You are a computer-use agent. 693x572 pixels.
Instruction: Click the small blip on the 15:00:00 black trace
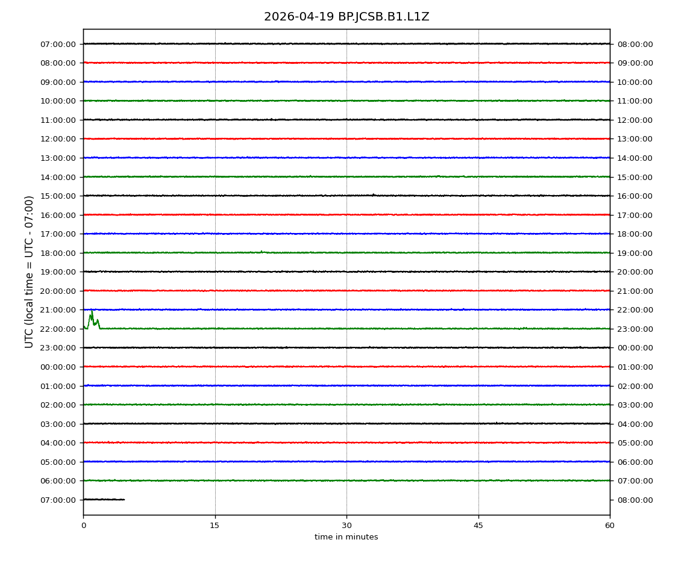pos(373,194)
